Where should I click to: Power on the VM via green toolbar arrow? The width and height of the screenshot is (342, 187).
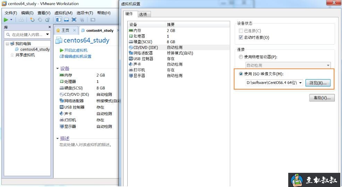[x=6, y=20]
